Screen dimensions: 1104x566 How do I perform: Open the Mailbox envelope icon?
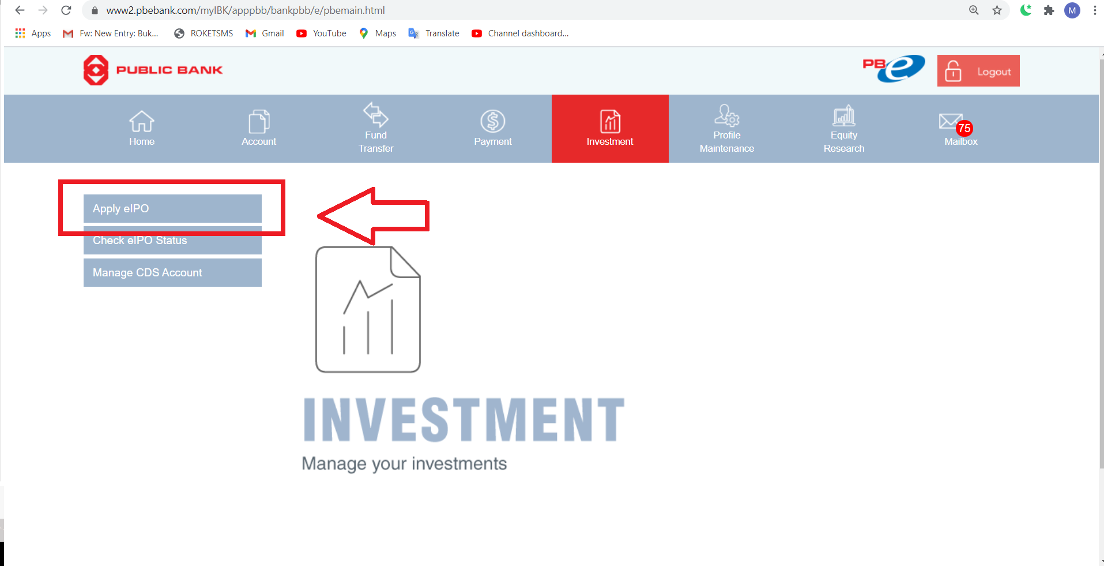(951, 121)
